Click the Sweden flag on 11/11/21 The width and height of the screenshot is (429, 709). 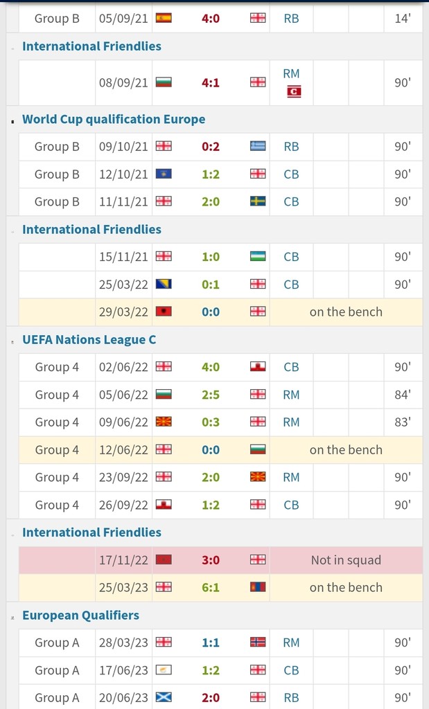(x=258, y=201)
